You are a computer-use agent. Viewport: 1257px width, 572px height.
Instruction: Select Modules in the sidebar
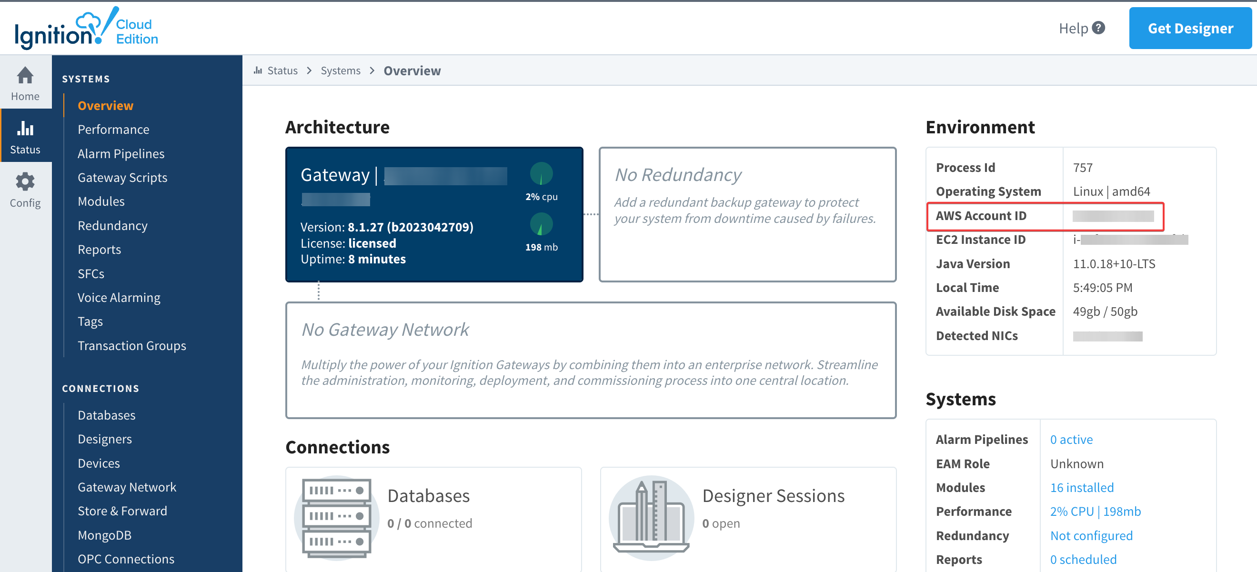tap(101, 201)
